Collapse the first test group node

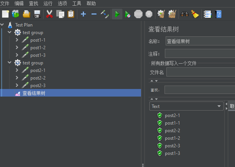point(9,32)
